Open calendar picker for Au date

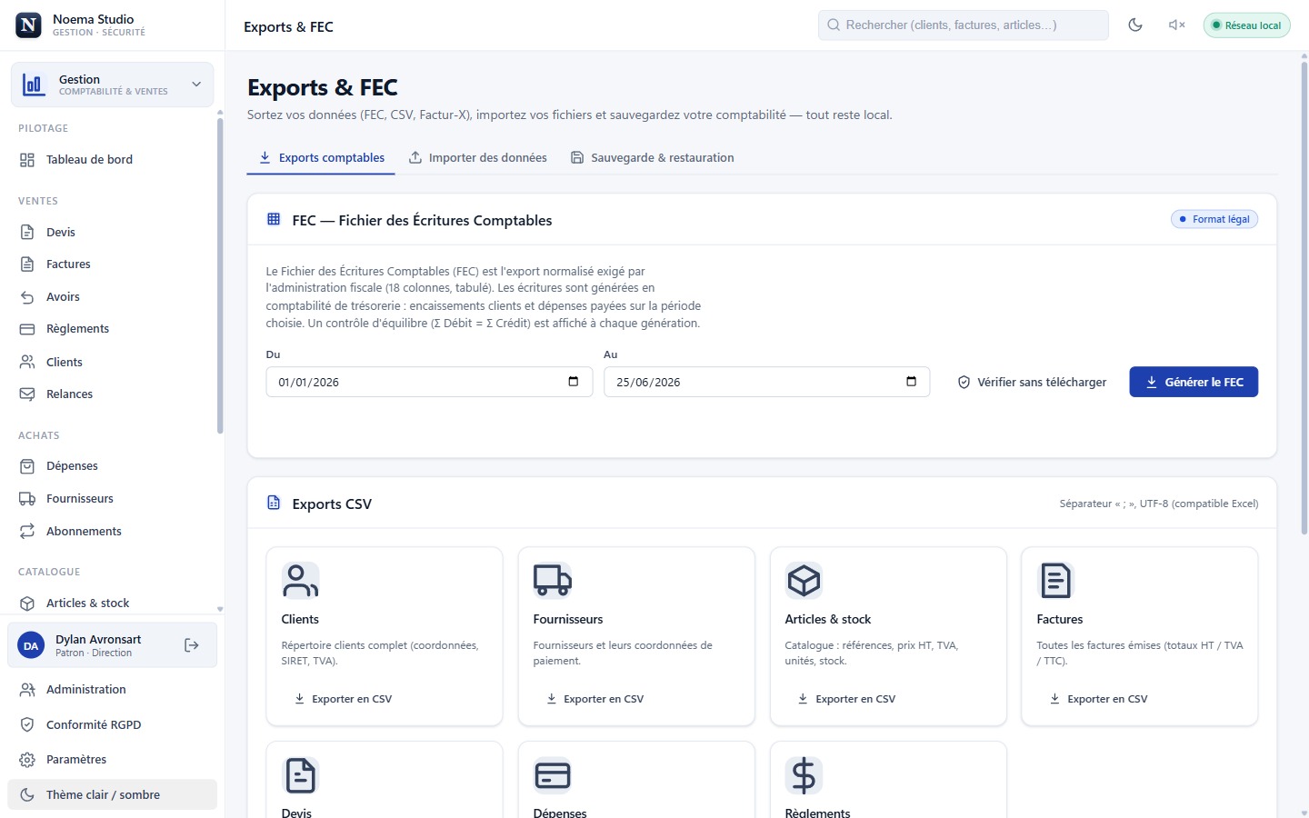tap(911, 382)
